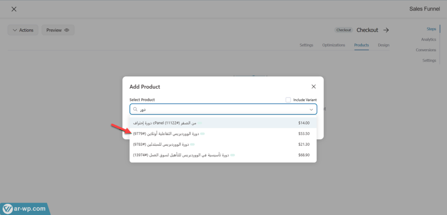Open the Optimizations tab
Screen dimensions: 447x215
334,45
